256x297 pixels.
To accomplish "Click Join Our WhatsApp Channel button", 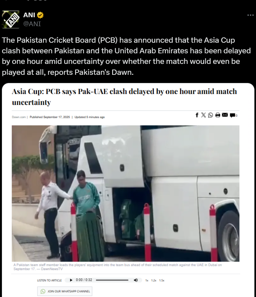I will click(x=65, y=291).
